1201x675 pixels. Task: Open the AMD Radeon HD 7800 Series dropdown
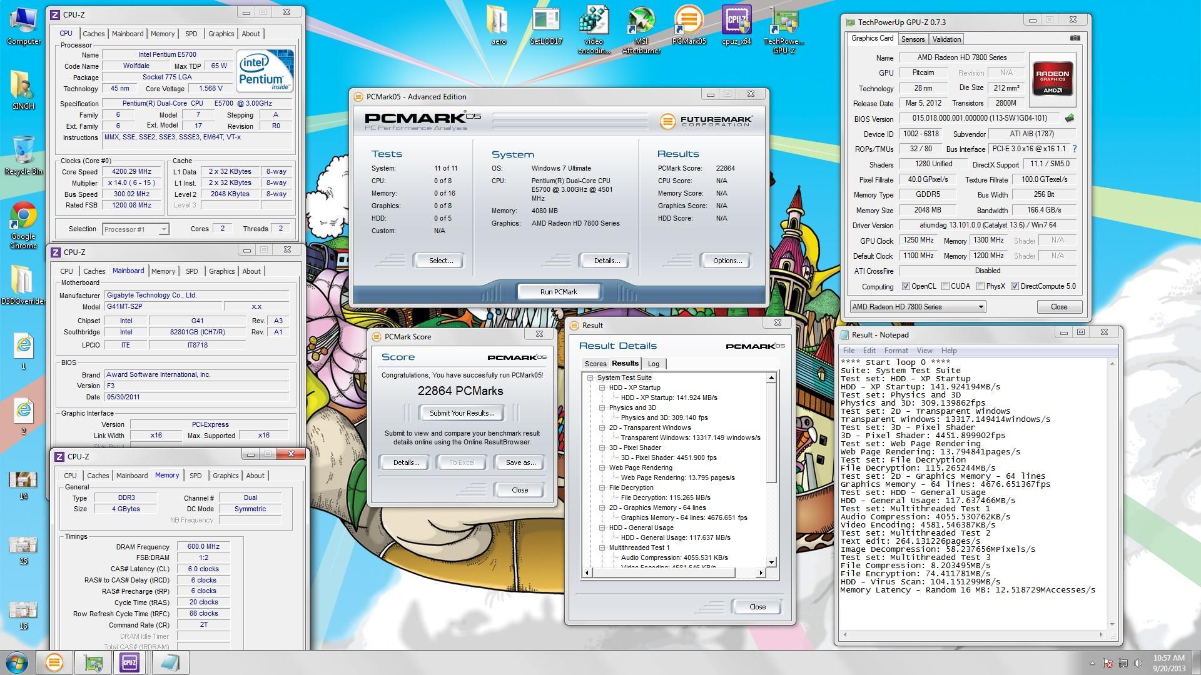(x=918, y=307)
